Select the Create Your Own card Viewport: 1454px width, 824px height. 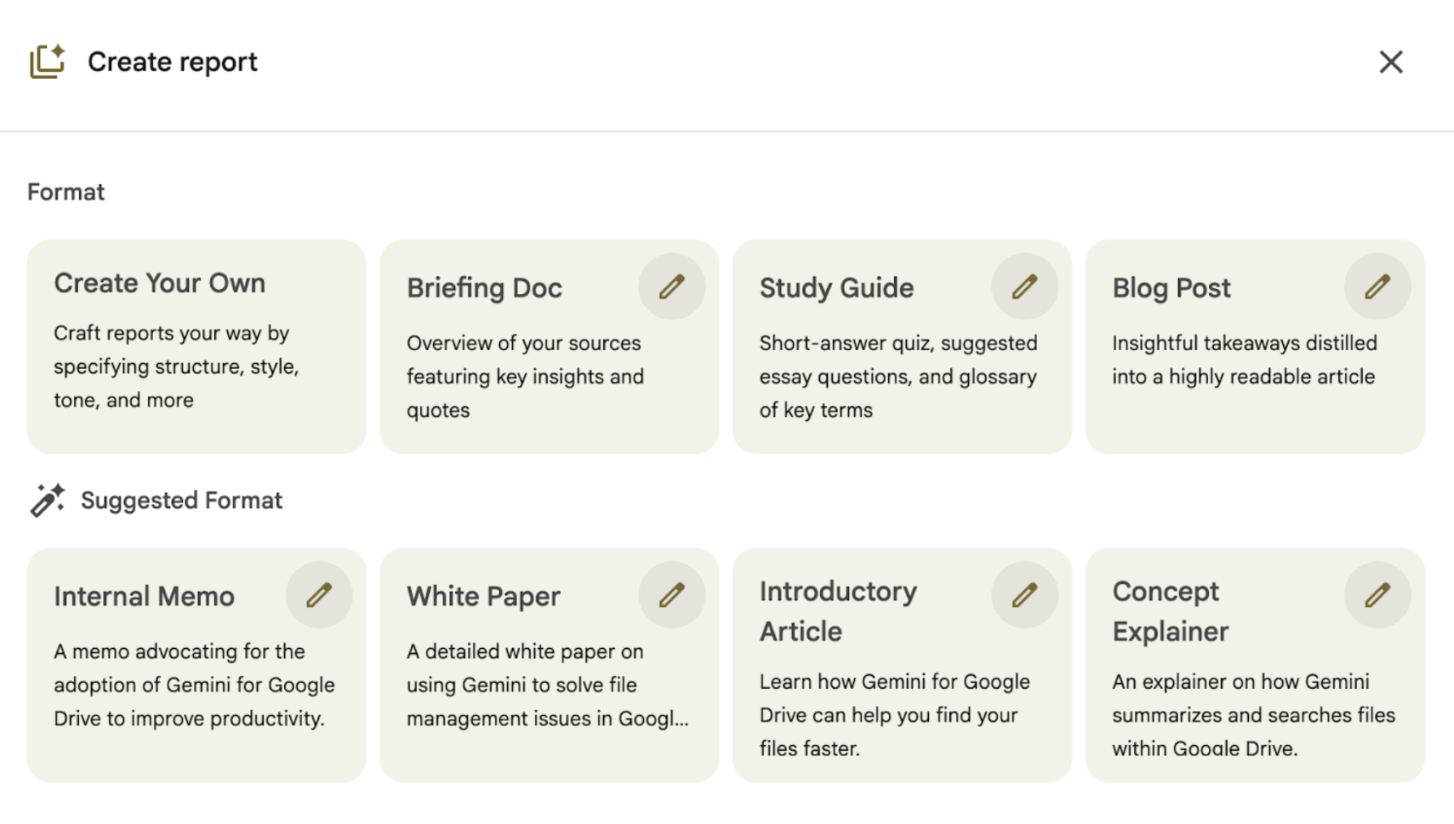pos(196,346)
